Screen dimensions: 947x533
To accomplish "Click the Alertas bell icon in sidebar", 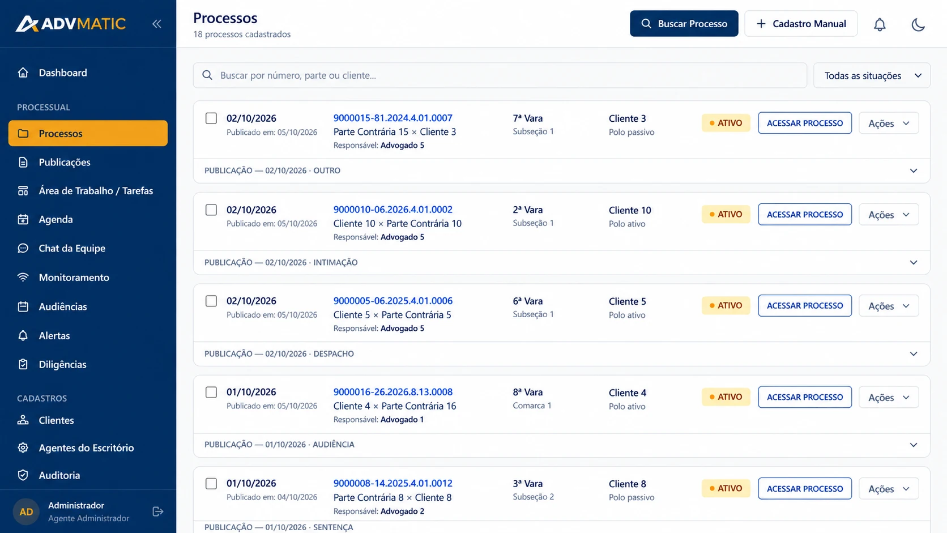I will point(23,335).
